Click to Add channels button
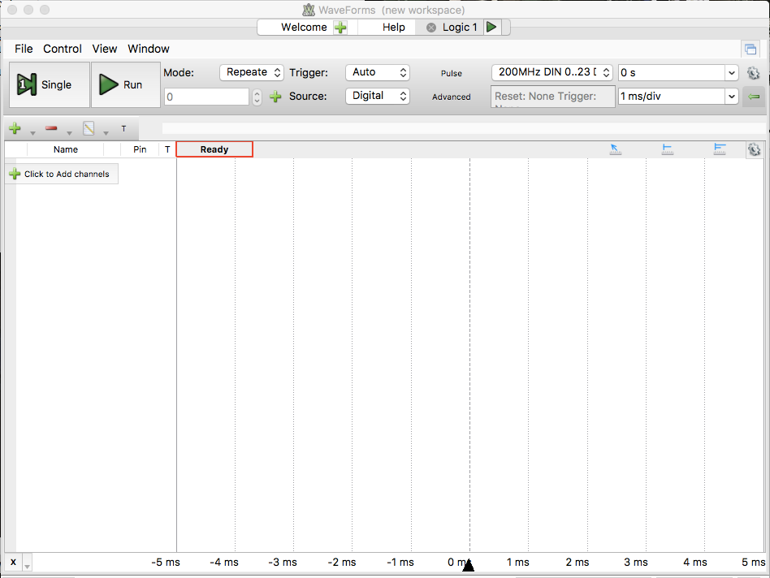 tap(62, 174)
